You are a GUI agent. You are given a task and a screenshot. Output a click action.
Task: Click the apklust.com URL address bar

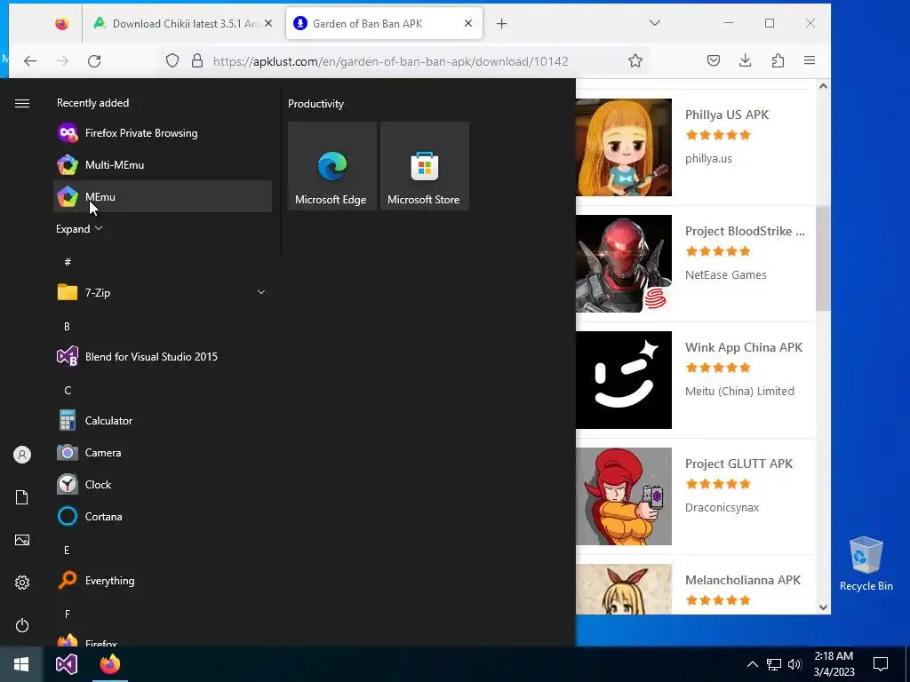(x=391, y=61)
